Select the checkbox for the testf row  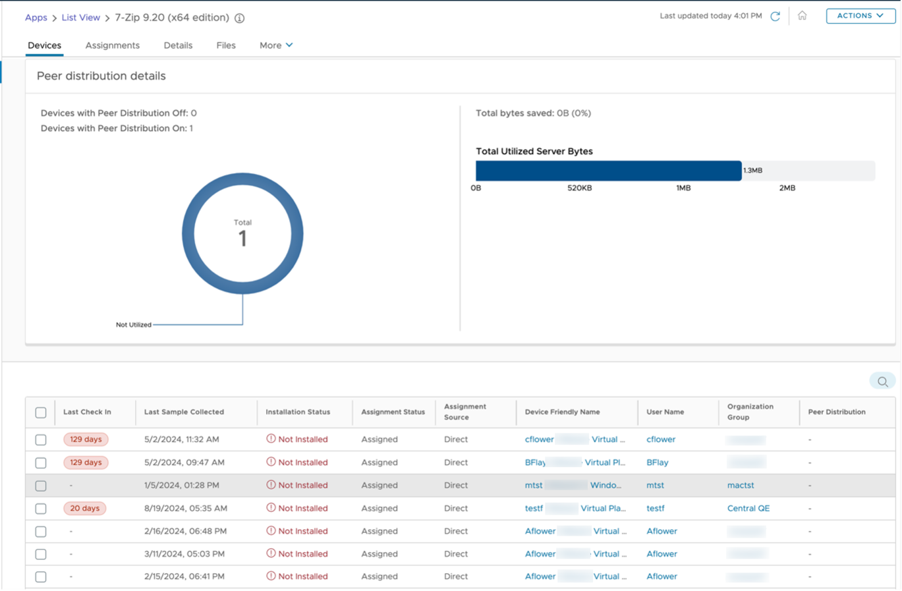click(x=41, y=509)
